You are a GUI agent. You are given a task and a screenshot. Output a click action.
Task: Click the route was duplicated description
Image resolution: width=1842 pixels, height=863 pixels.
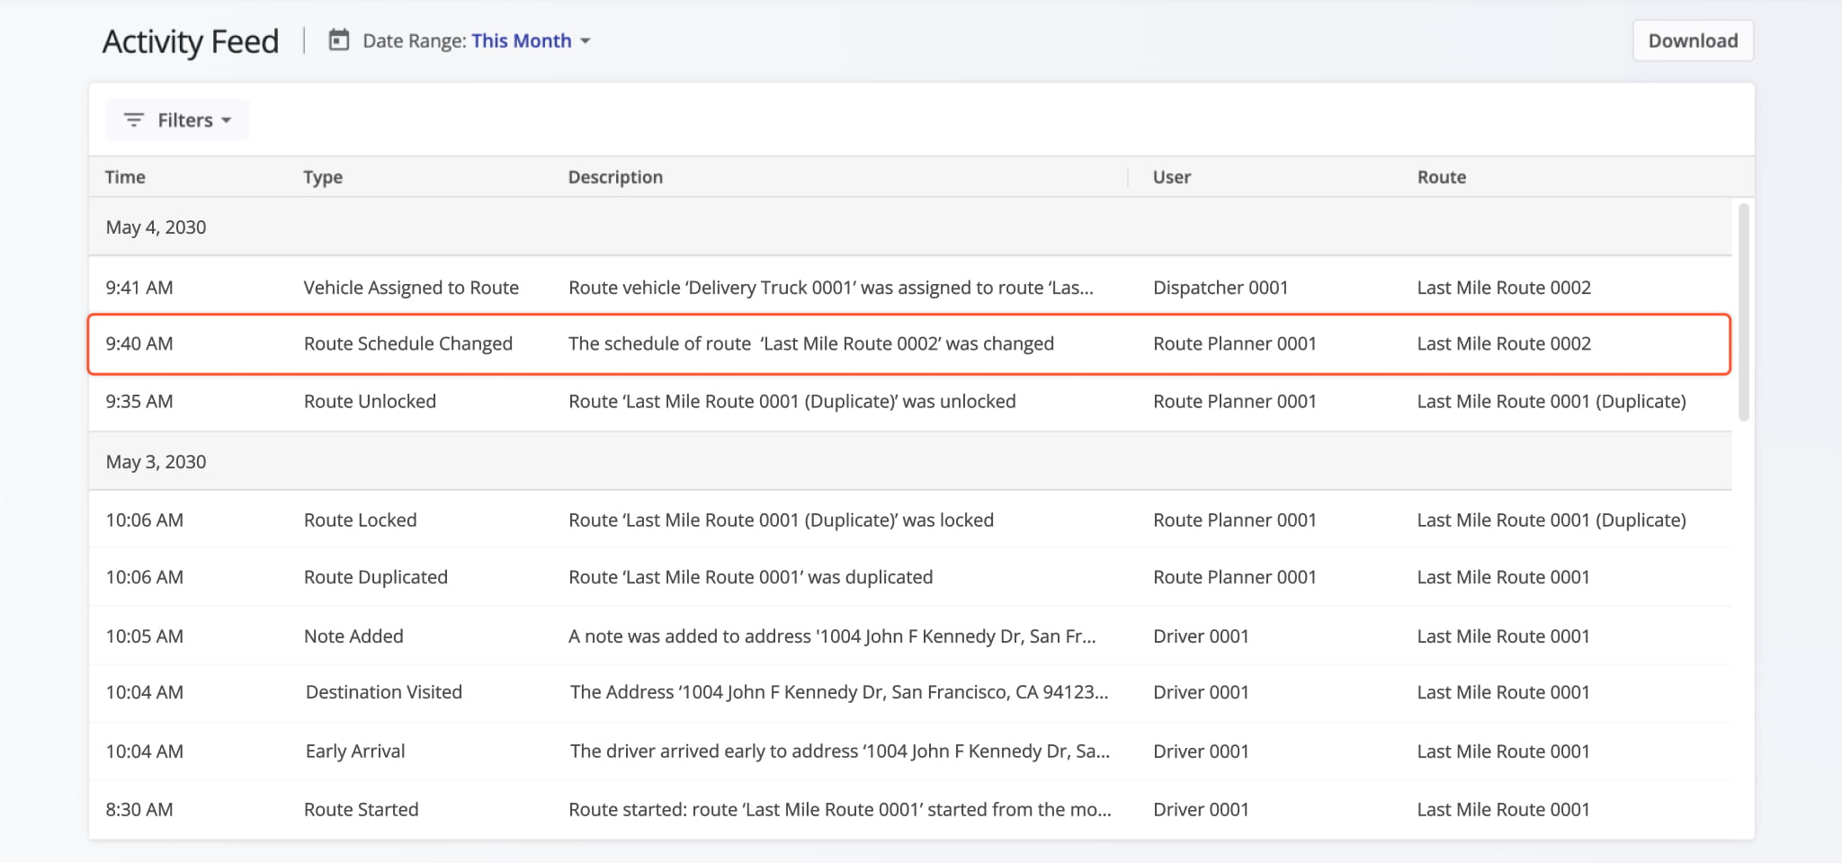(x=751, y=577)
